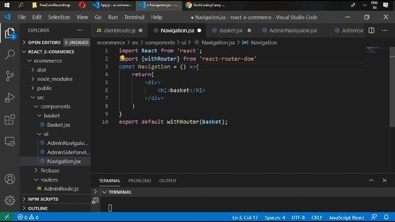
Task: Collapse the components folder
Action: point(56,106)
